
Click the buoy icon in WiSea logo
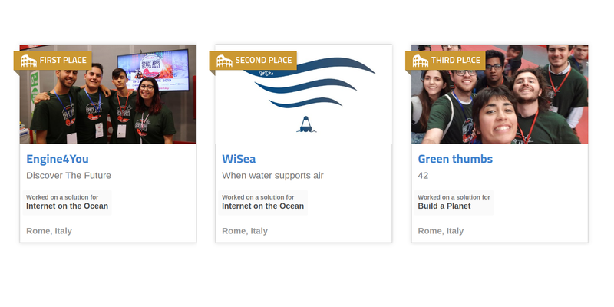click(x=306, y=124)
